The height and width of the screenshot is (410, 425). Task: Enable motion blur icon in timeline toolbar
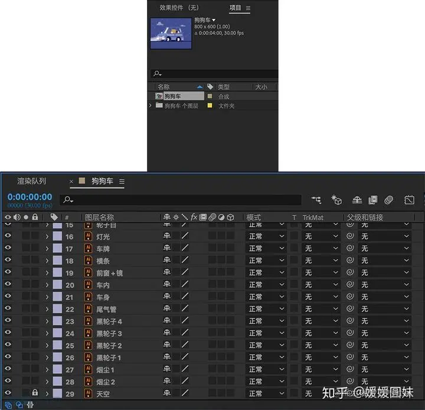click(388, 200)
